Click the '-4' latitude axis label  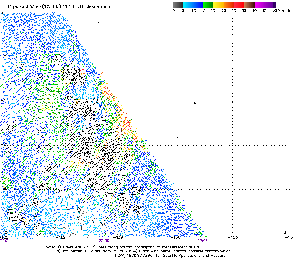[x=4, y=100]
